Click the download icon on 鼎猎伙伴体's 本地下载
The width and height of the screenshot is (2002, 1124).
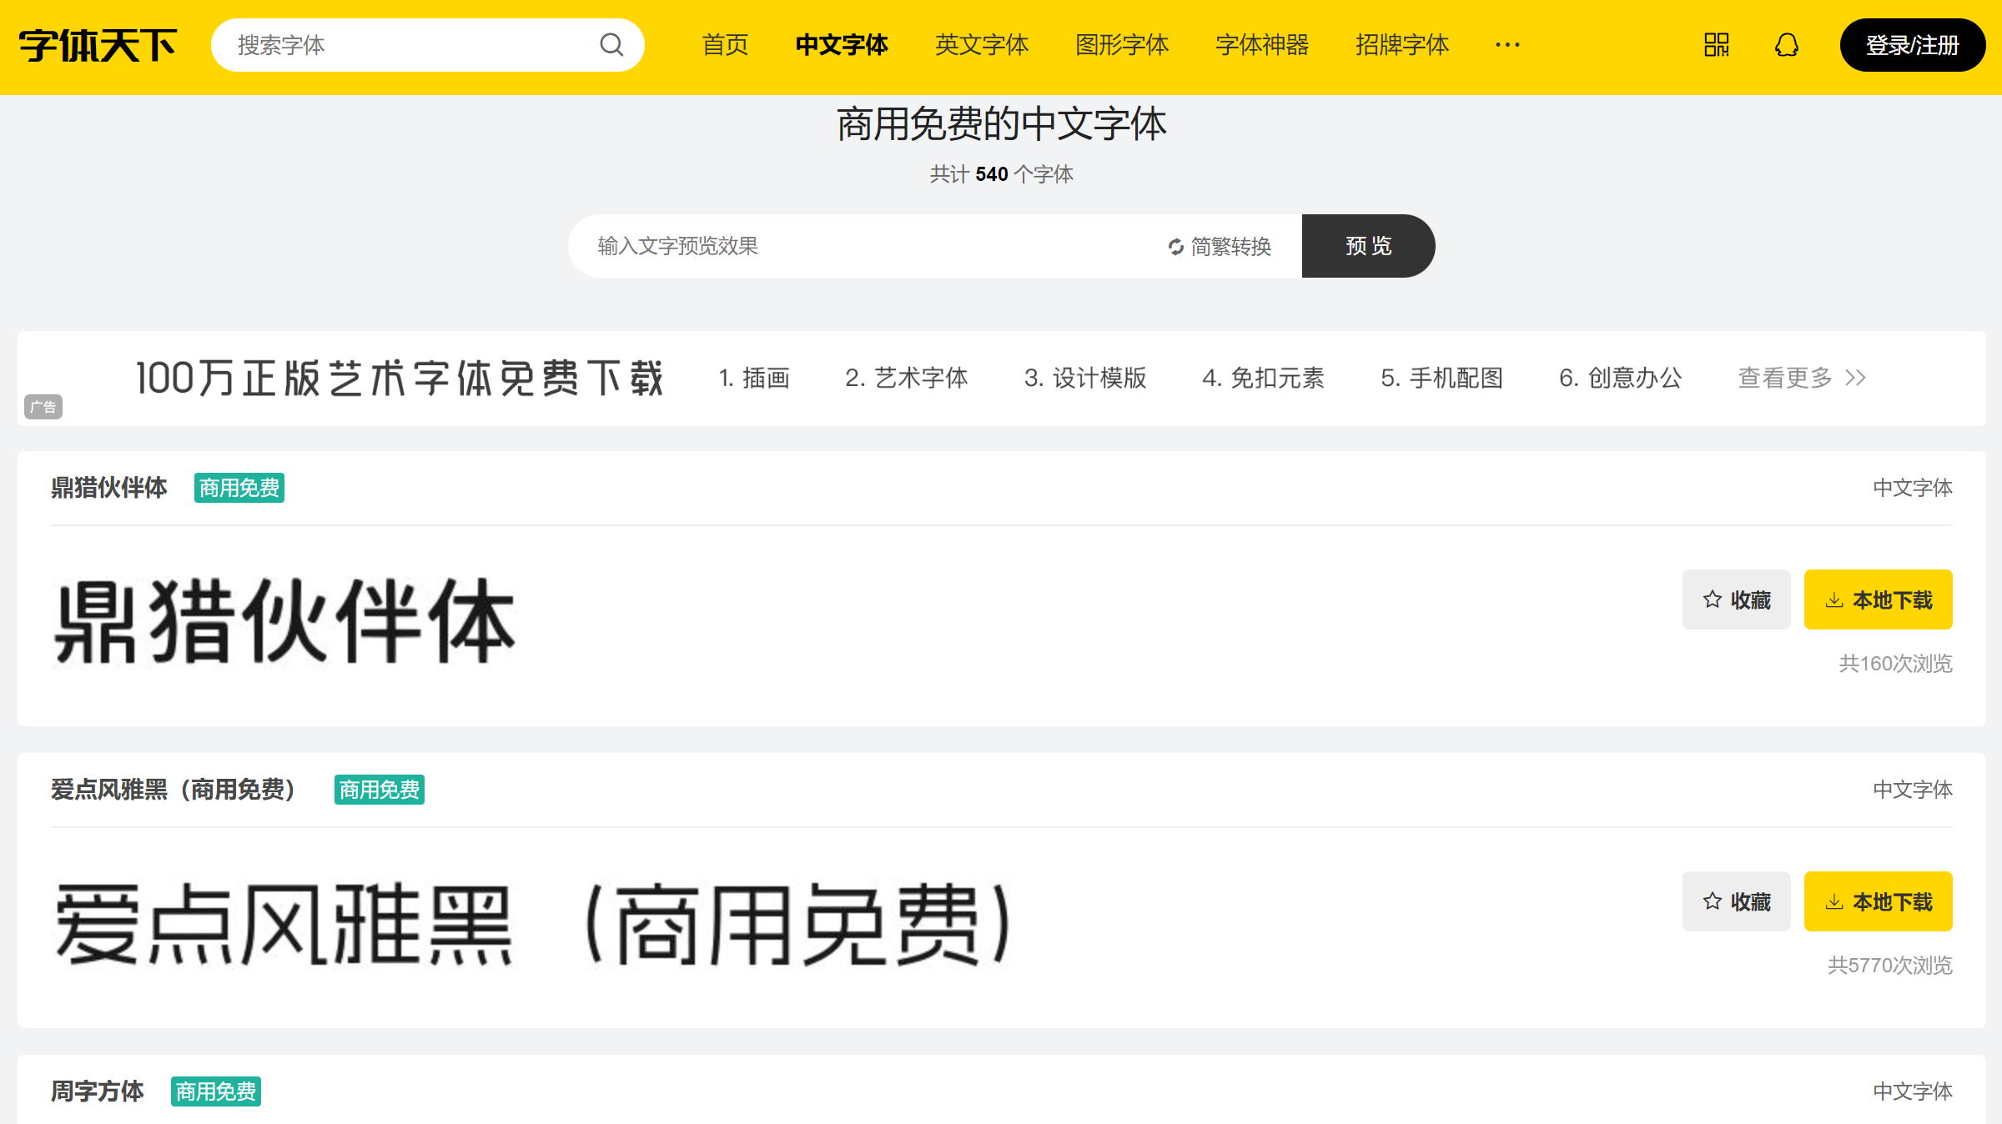1834,600
